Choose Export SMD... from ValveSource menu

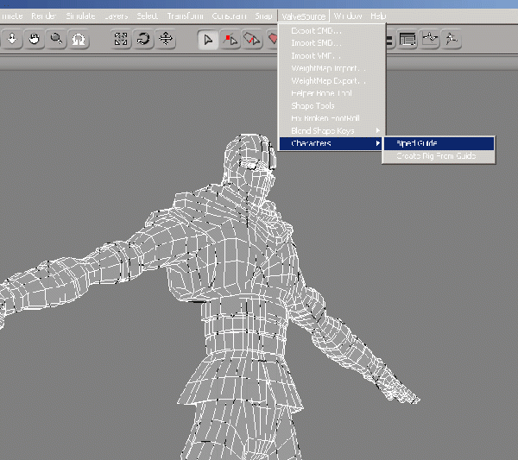pyautogui.click(x=332, y=31)
